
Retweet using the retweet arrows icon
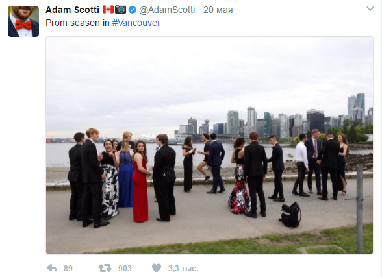105,268
